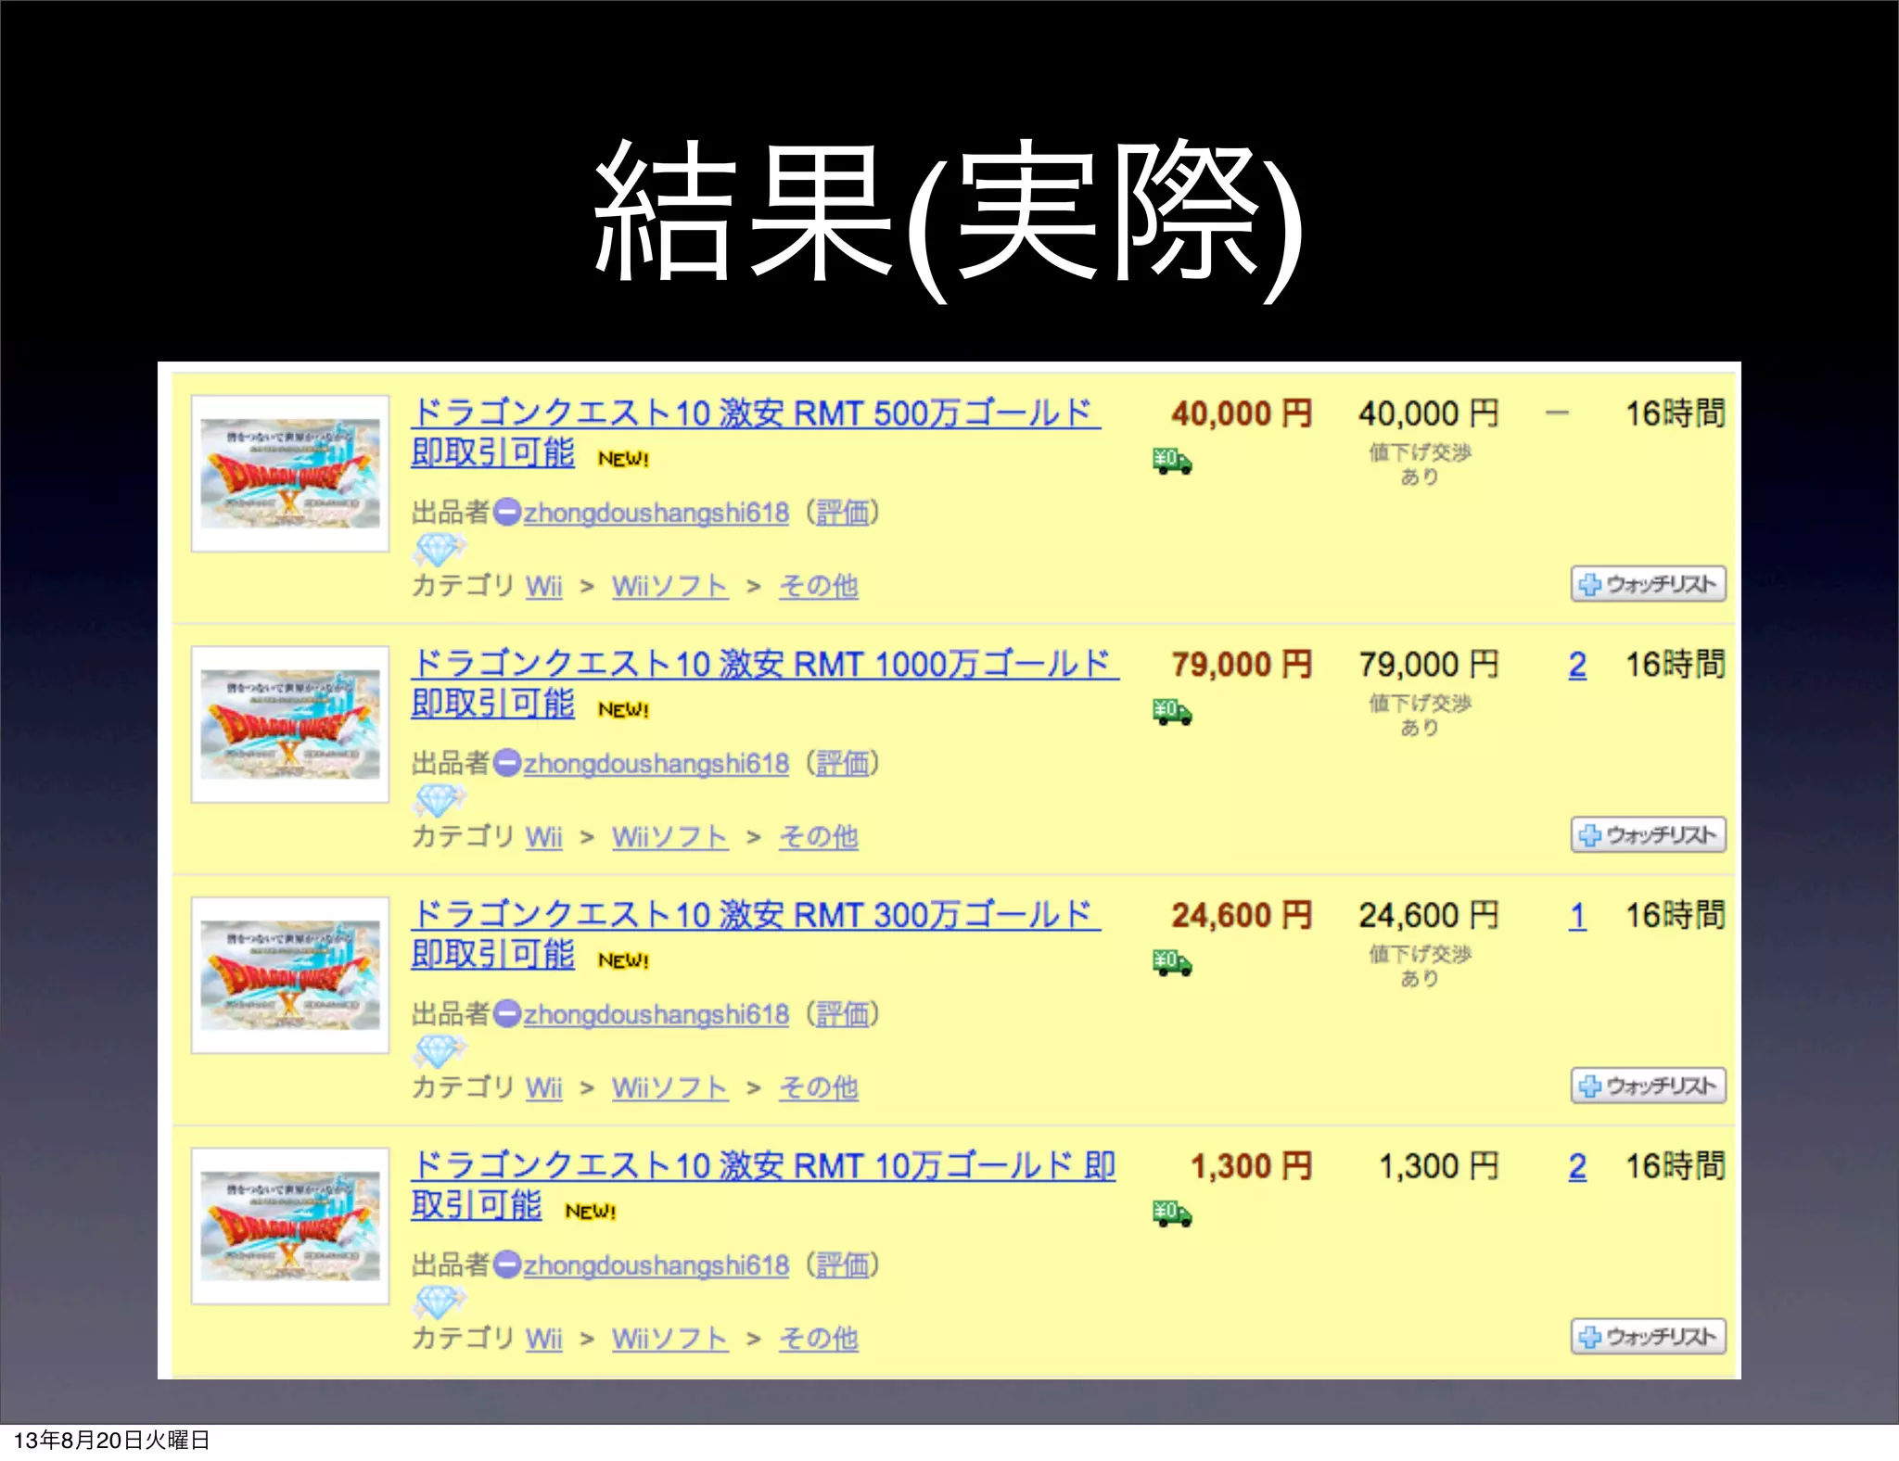1899x1461 pixels.
Task: Open seller zhongdoushangshi618 in 10万 listing
Action: point(656,1265)
